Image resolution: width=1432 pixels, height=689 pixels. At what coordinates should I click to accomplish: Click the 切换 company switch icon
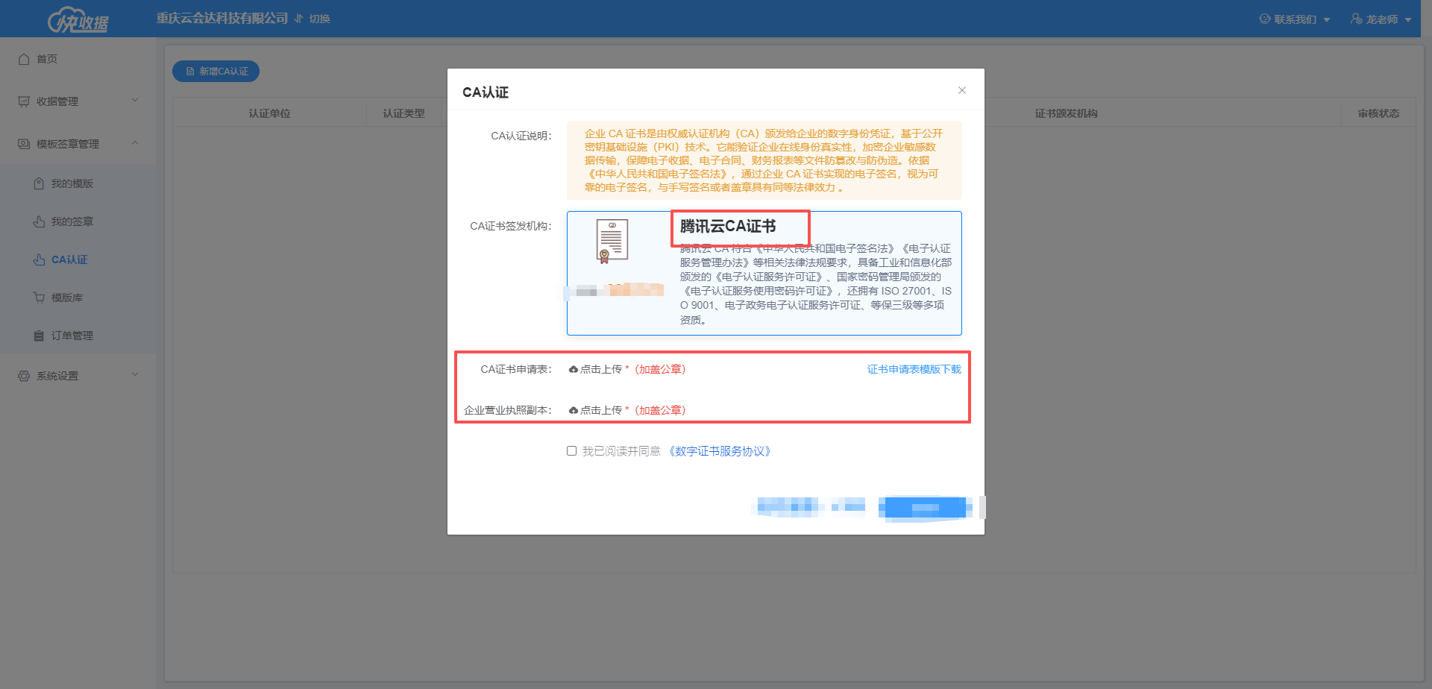click(x=299, y=19)
